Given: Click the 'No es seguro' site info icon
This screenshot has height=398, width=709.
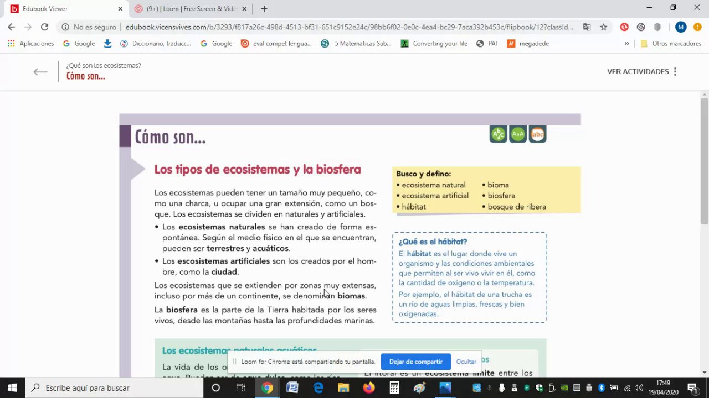Looking at the screenshot, I should 65,27.
